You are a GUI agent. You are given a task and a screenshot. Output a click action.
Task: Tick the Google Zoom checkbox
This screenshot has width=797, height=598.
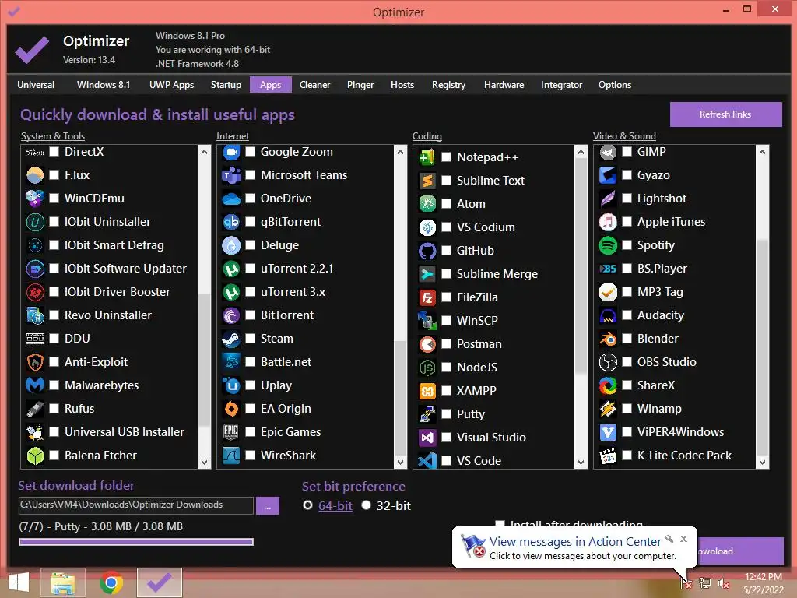(x=250, y=152)
